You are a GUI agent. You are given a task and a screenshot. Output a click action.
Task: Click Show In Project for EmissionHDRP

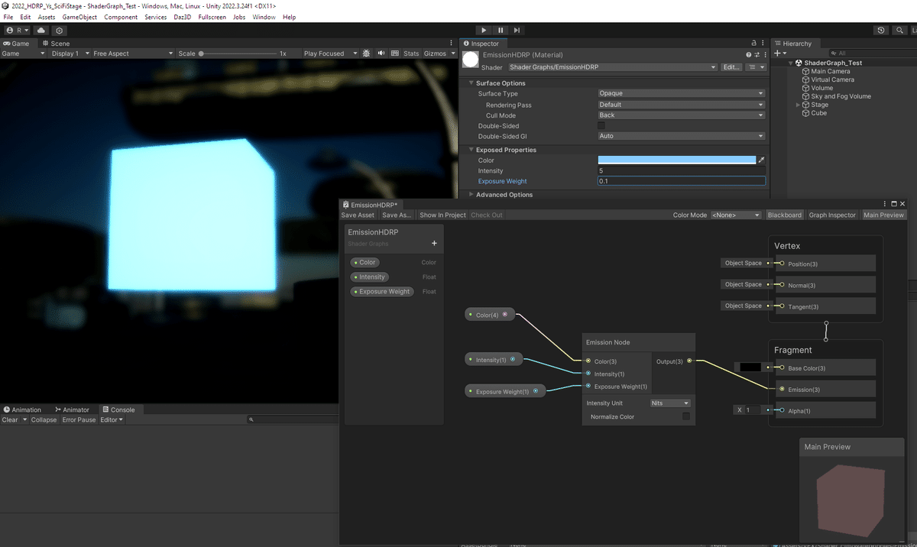click(x=442, y=215)
